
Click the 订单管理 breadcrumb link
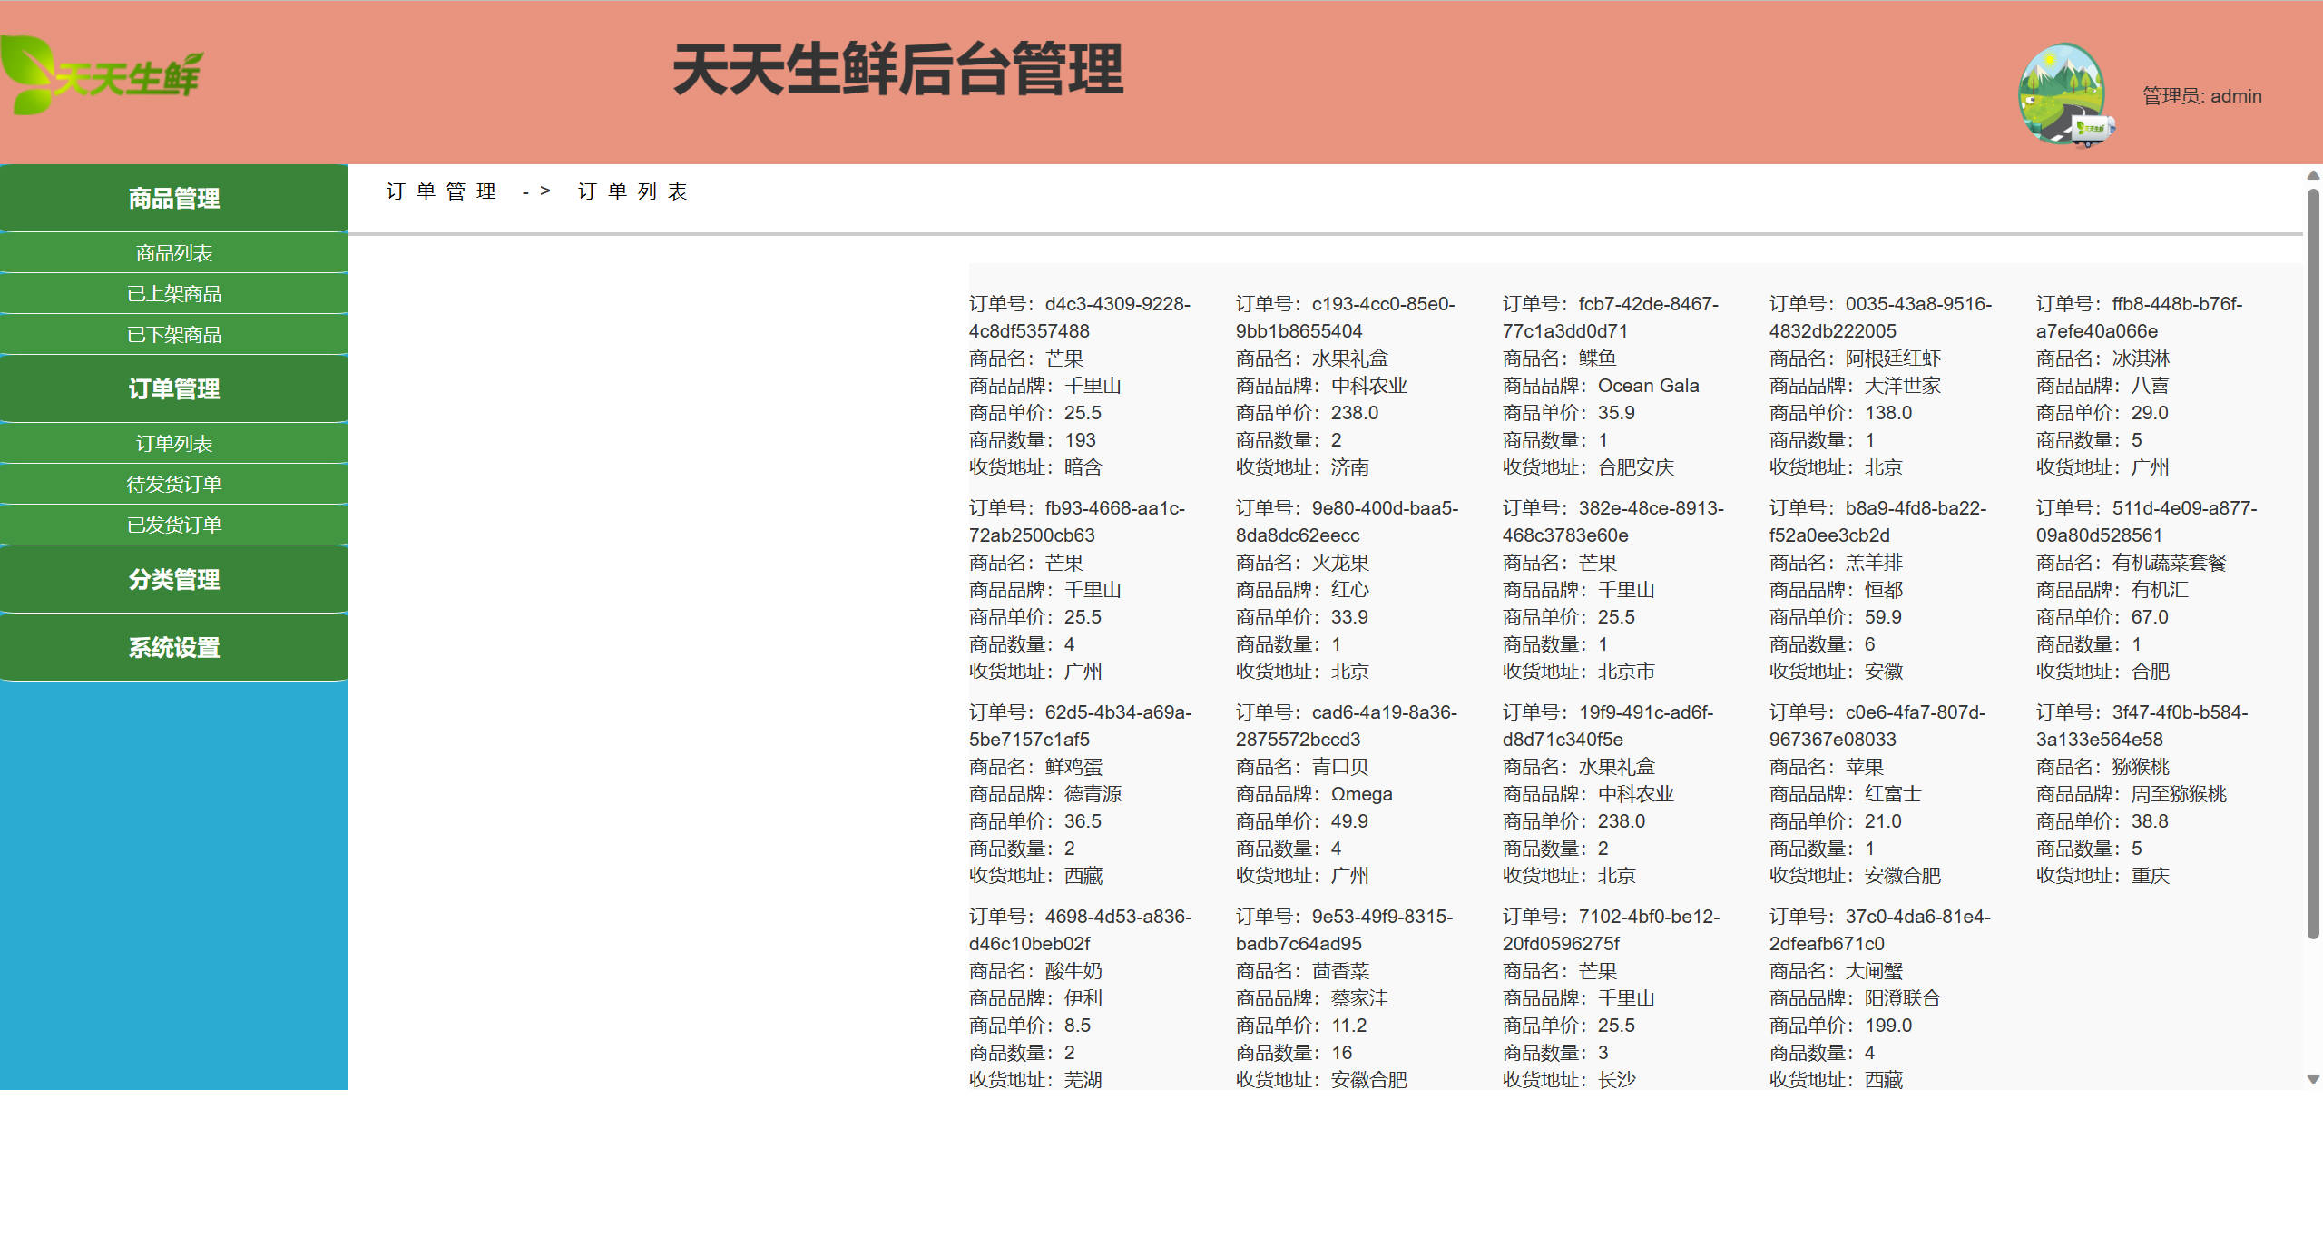coord(440,191)
